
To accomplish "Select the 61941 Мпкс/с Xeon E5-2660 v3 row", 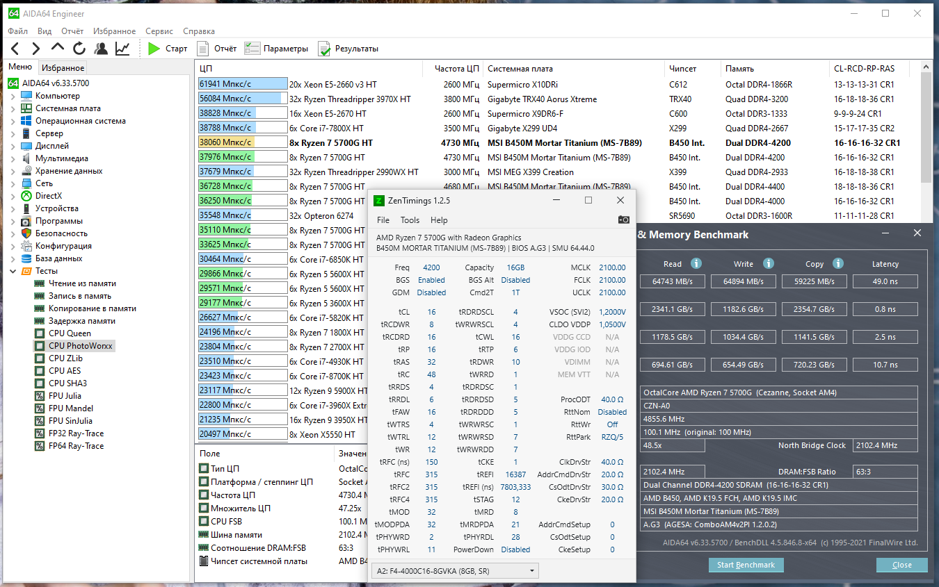I will click(x=558, y=84).
